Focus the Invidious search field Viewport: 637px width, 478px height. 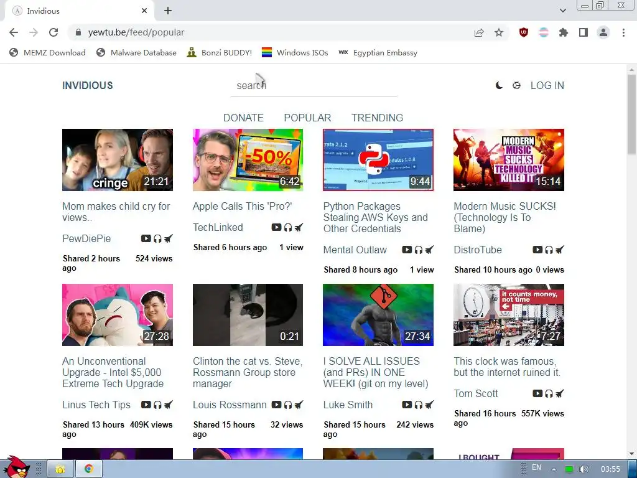point(314,85)
